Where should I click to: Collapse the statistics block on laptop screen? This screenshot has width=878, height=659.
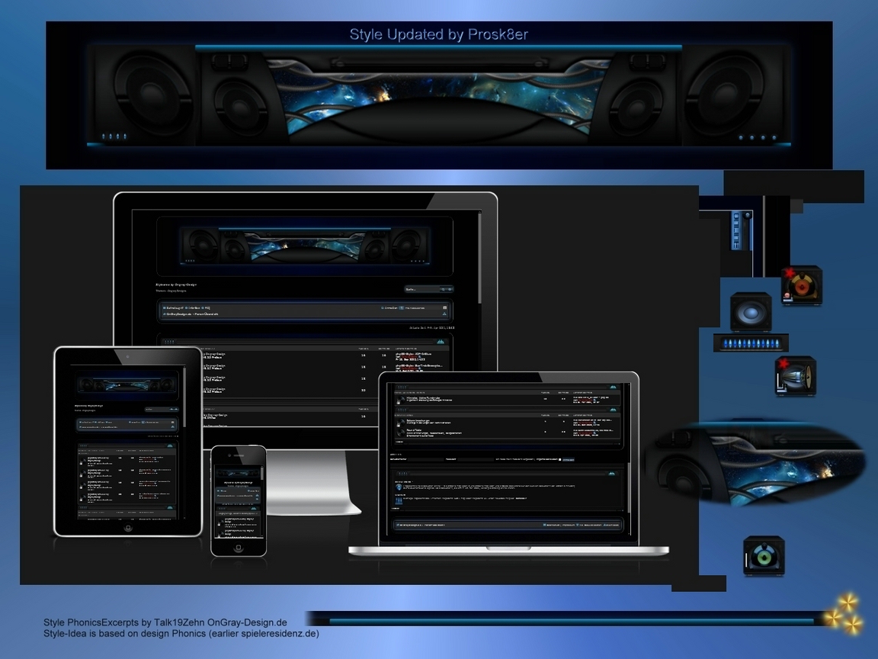pos(611,474)
